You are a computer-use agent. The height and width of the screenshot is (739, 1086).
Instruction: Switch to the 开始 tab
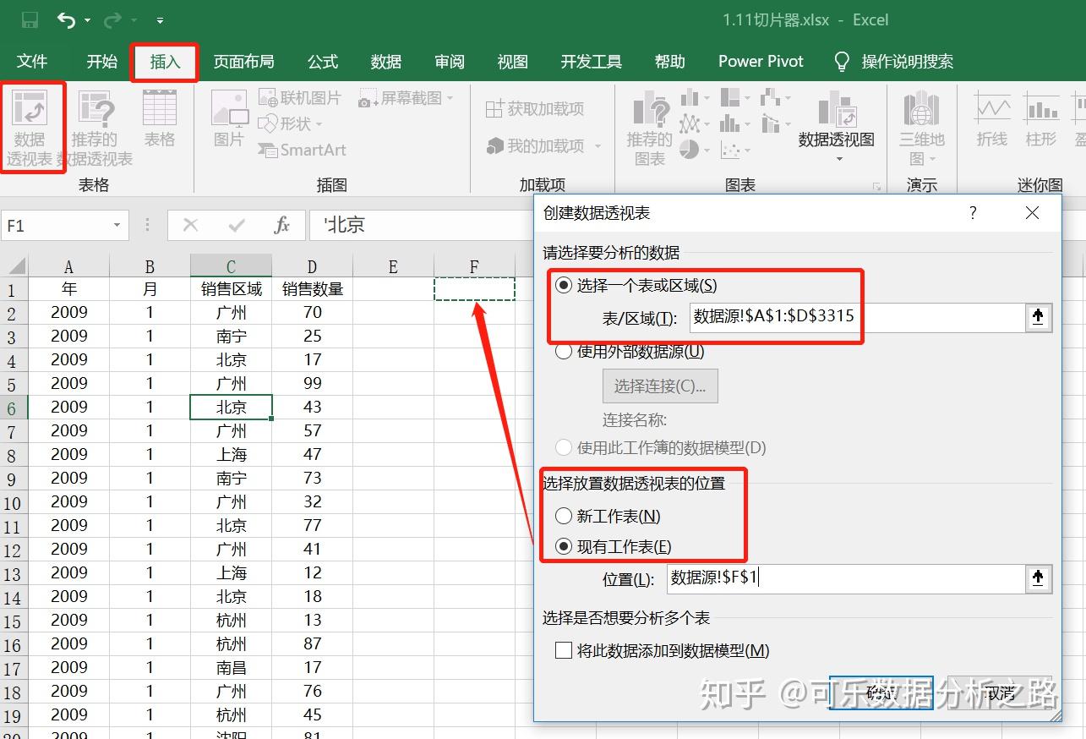click(x=102, y=62)
